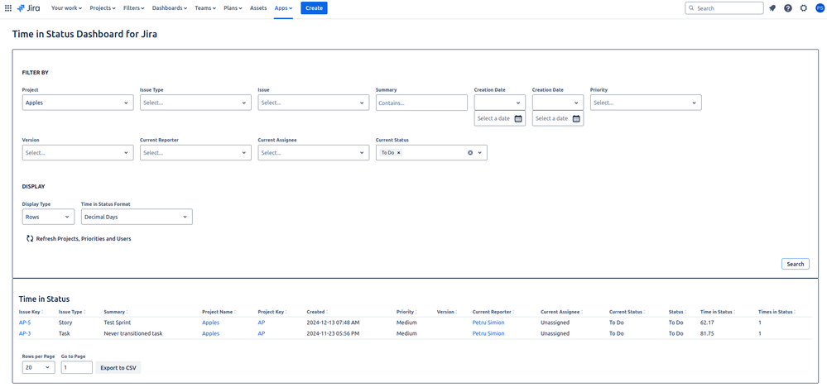The width and height of the screenshot is (827, 392).
Task: Open the Current Reporter dropdown
Action: [x=195, y=153]
